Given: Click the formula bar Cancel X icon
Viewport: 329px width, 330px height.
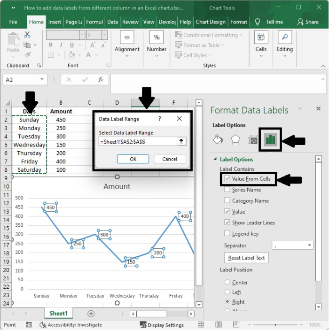Looking at the screenshot, I should 69,79.
